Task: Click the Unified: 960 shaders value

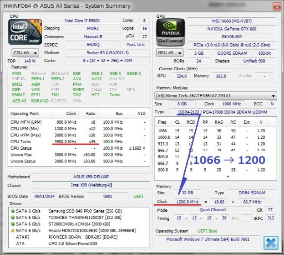Action: tap(254, 61)
